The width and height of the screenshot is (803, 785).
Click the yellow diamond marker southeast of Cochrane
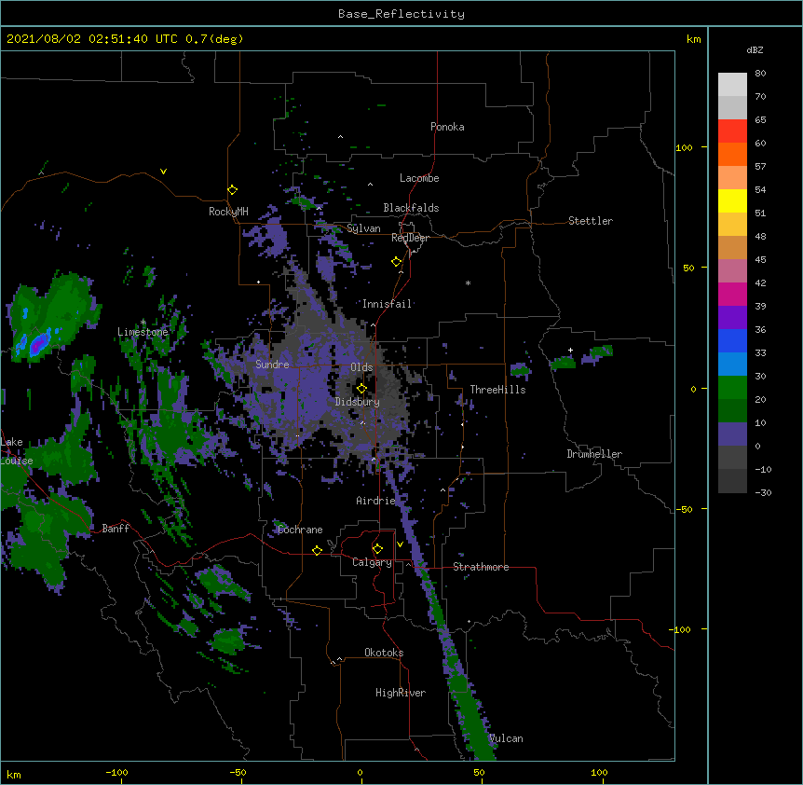click(317, 550)
